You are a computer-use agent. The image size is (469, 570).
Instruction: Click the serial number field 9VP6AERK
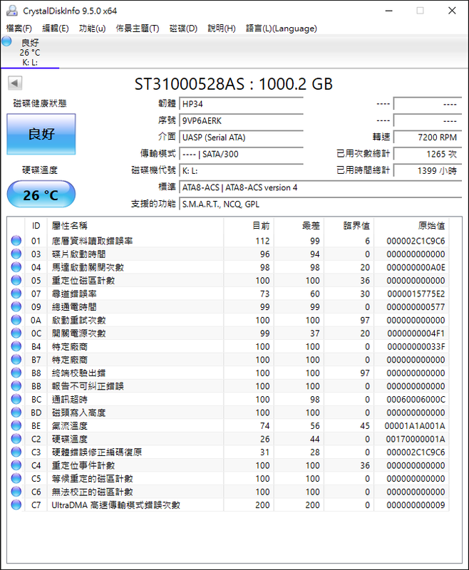pos(242,120)
